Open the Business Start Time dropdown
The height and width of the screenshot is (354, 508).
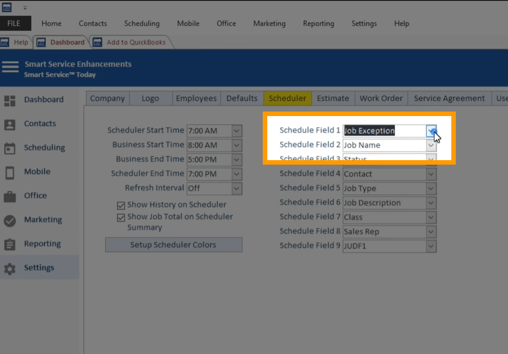tap(237, 145)
